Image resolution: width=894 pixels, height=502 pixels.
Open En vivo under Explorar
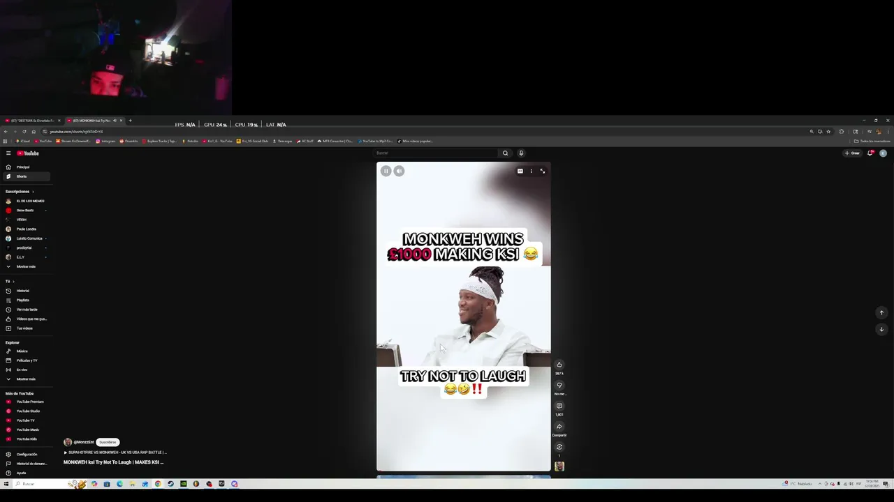coord(25,370)
